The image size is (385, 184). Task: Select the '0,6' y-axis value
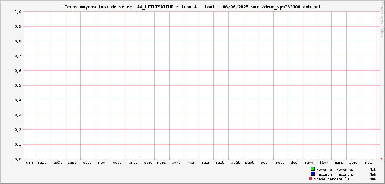(x=18, y=70)
